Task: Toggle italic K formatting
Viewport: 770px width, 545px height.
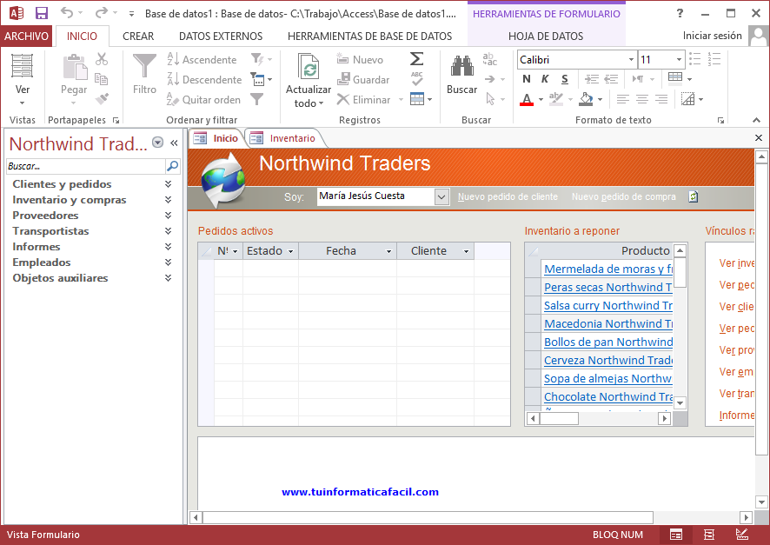Action: (545, 79)
